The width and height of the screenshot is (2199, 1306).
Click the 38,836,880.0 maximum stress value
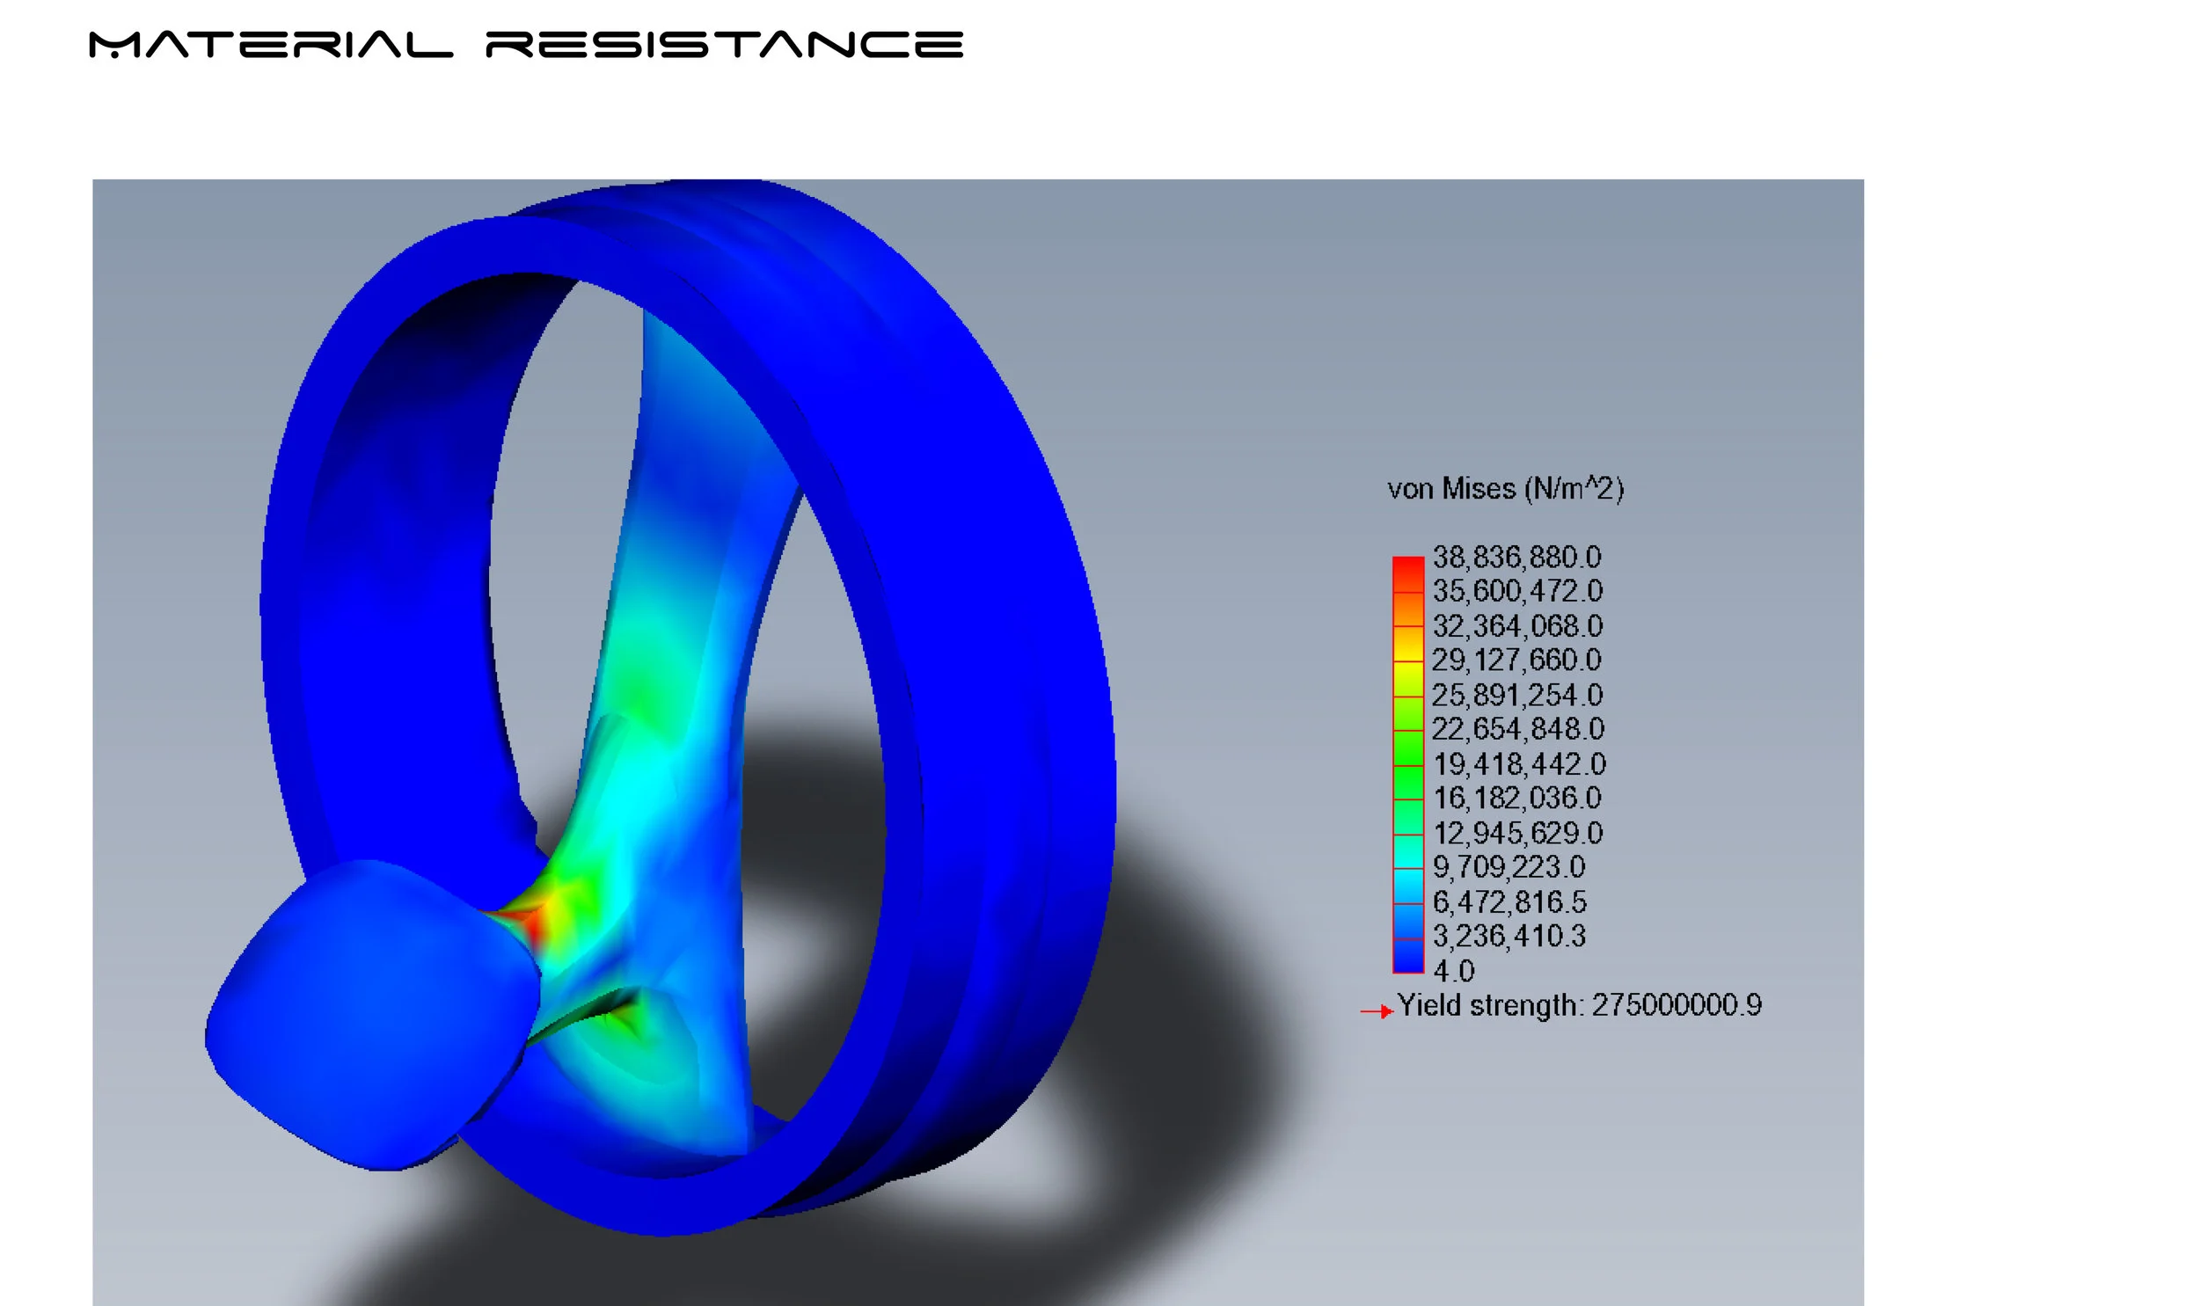click(x=1516, y=557)
